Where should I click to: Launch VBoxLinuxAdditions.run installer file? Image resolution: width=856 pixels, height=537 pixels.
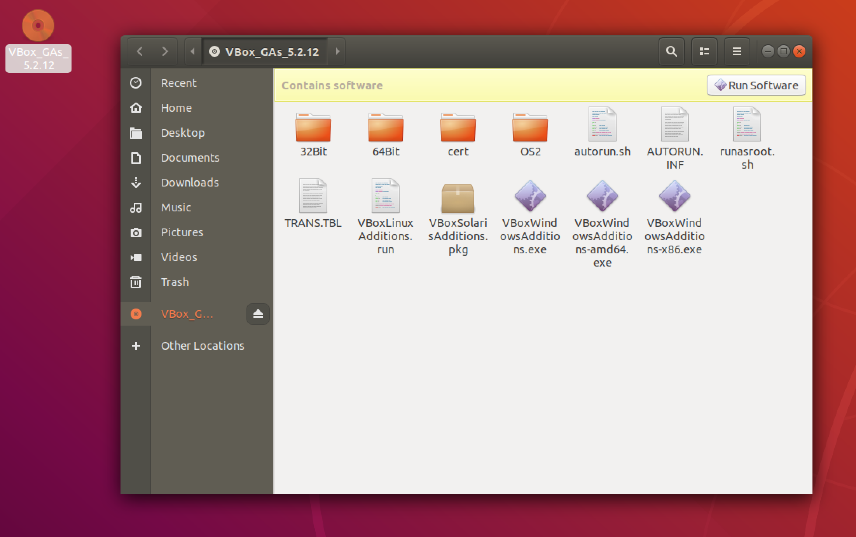coord(385,196)
